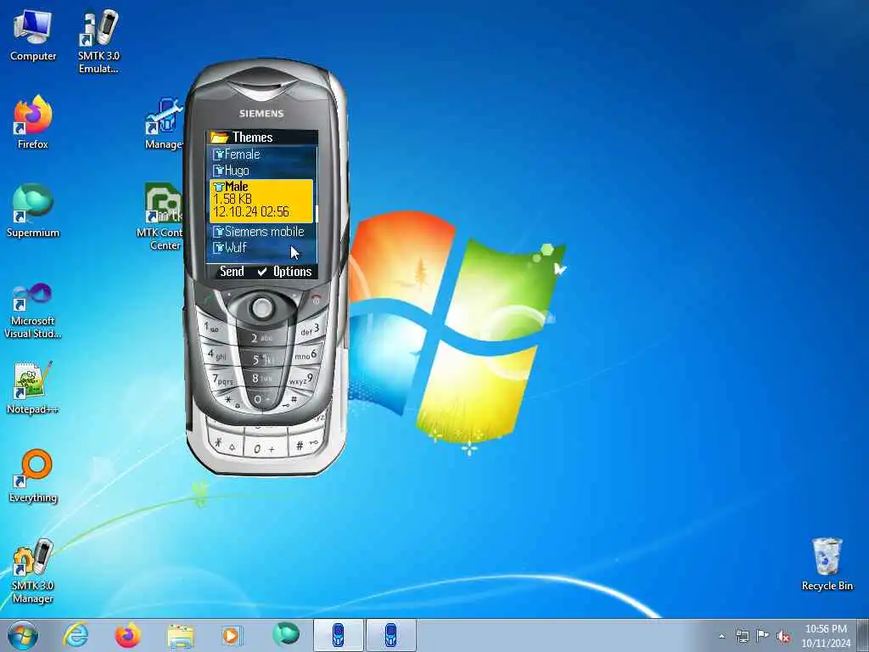Click the Windows Start orb
The width and height of the screenshot is (869, 652).
(23, 635)
